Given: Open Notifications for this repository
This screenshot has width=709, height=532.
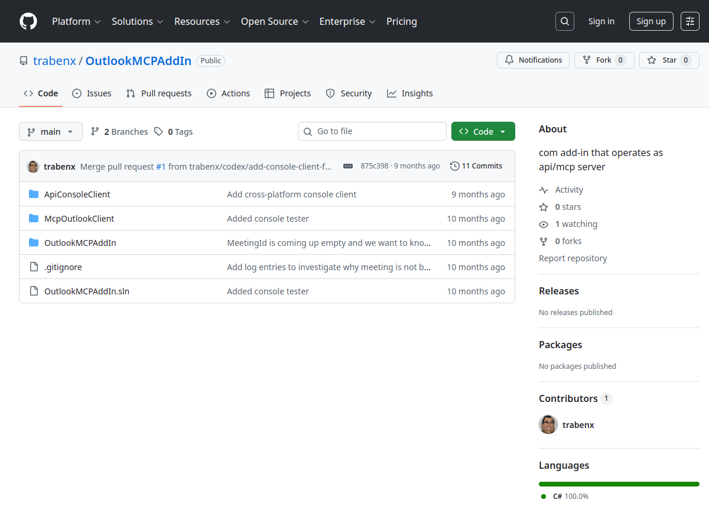Looking at the screenshot, I should (x=534, y=60).
